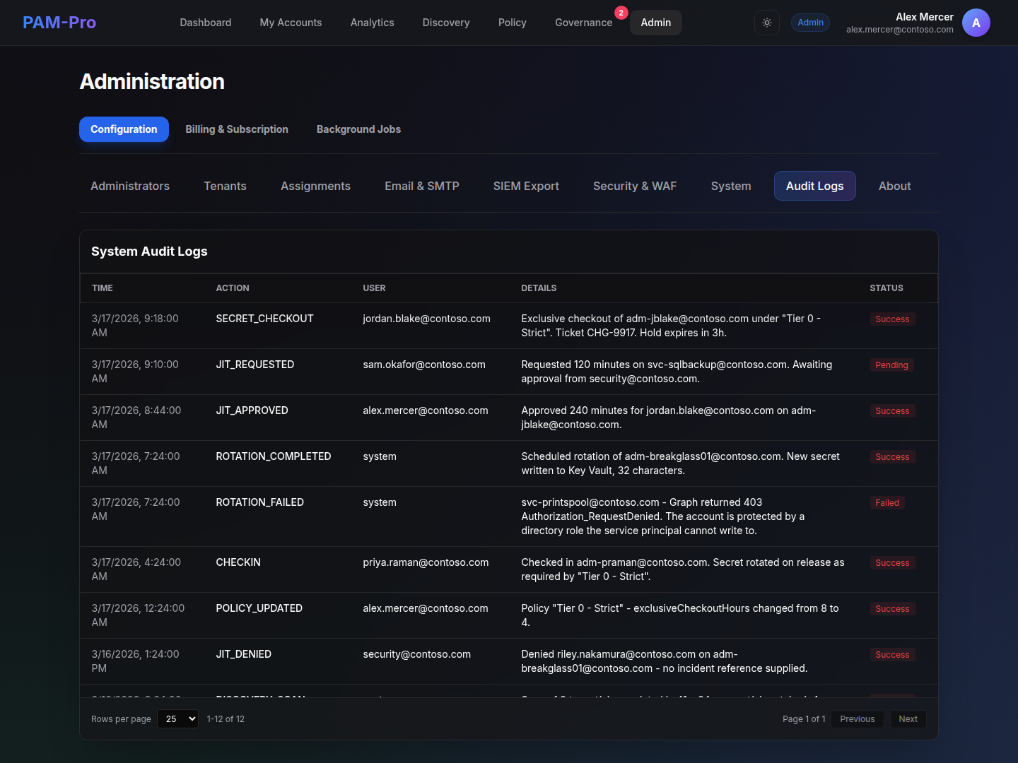Open Security & WAF tab
Viewport: 1018px width, 763px height.
coord(635,186)
